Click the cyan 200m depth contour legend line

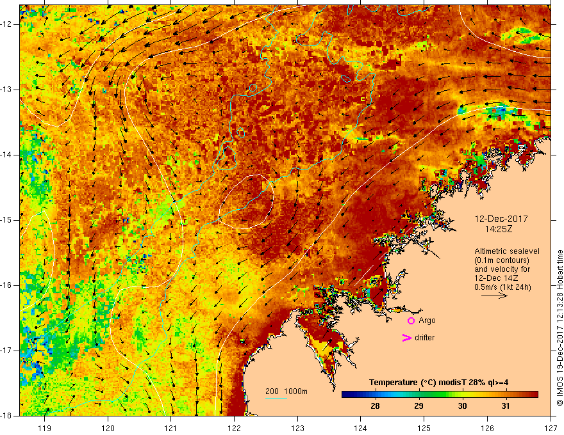(276, 399)
